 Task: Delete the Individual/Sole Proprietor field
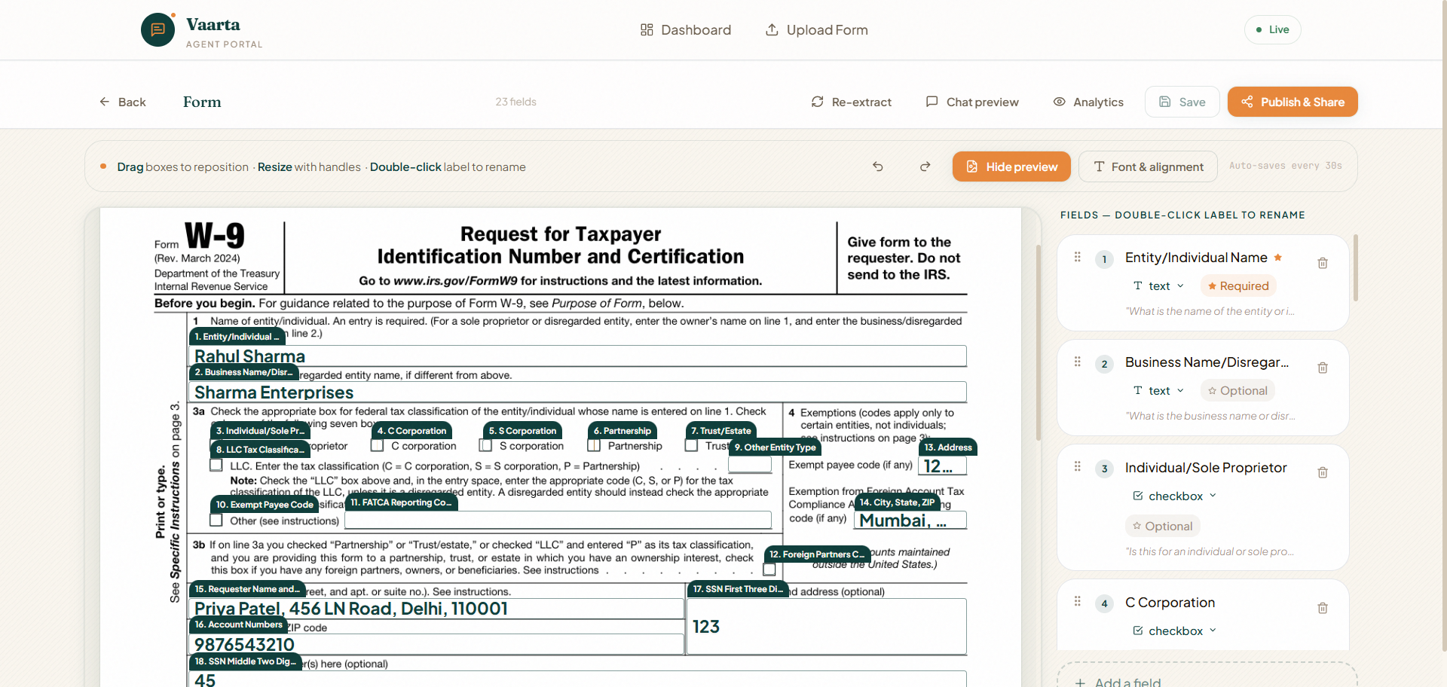[x=1323, y=472]
